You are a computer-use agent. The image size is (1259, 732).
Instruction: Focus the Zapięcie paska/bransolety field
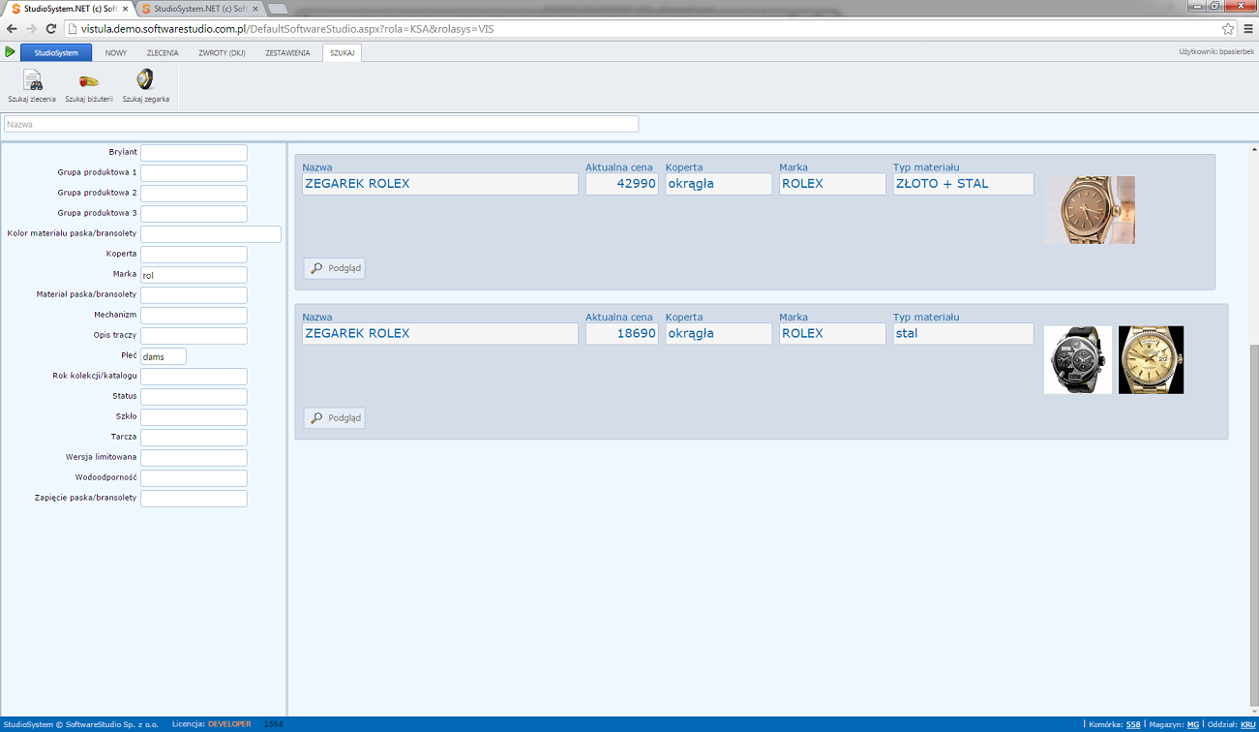pos(194,499)
